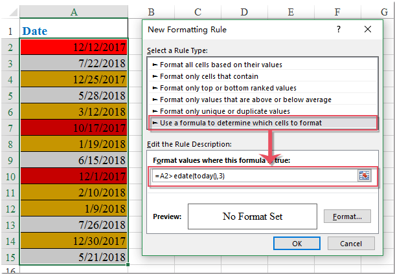Viewport: 395px width, 274px height.
Task: Open the Format... button
Action: pyautogui.click(x=347, y=216)
